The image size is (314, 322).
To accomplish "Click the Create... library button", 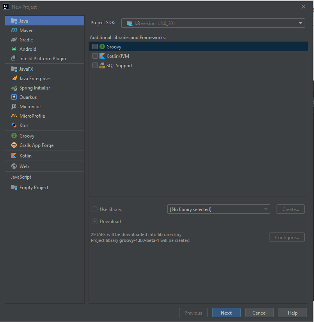I will pos(291,209).
